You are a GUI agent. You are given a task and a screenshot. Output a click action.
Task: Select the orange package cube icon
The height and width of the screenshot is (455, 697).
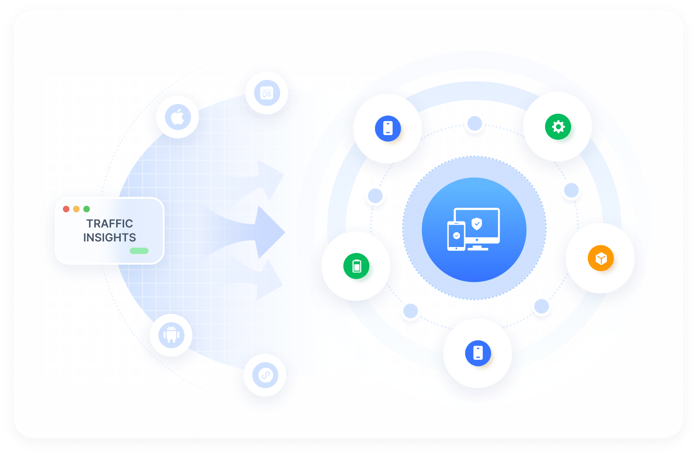tap(601, 258)
